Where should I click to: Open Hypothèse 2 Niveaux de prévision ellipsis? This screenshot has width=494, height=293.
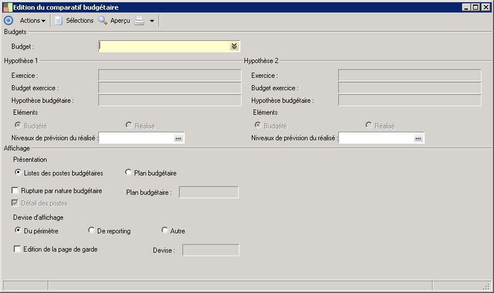(x=418, y=138)
